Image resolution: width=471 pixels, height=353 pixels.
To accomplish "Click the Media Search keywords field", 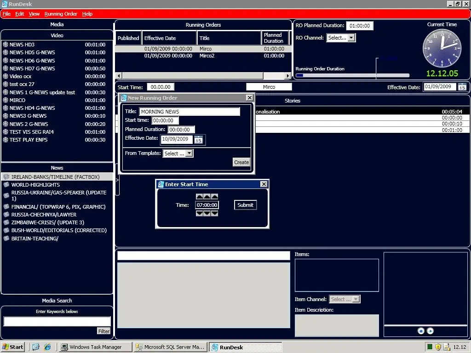I will coord(57,321).
